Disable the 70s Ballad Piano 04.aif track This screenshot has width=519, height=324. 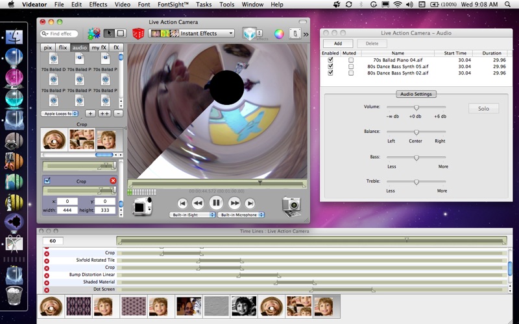[330, 60]
